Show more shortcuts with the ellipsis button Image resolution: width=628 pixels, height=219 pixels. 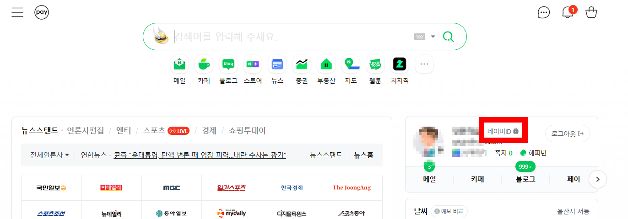pyautogui.click(x=424, y=64)
